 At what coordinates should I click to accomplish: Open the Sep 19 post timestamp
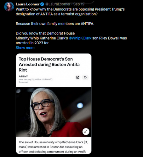79,4
